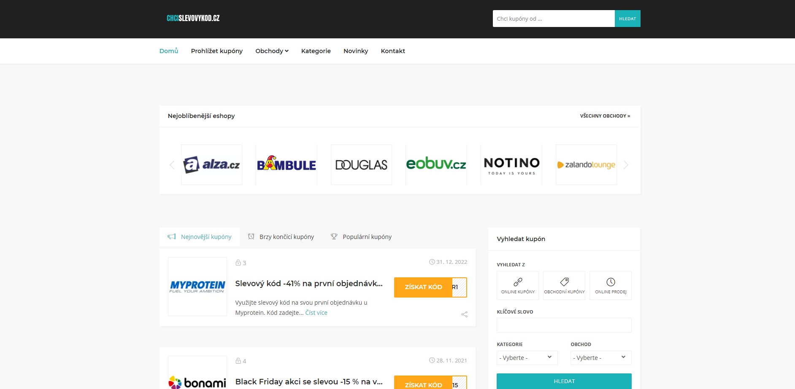Focus the header coupon search field

(x=554, y=19)
